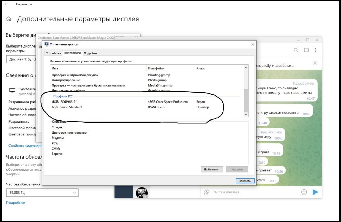Viewport: 341px width, 222px height.
Task: Close the Color Management dialog
Action: click(x=252, y=44)
